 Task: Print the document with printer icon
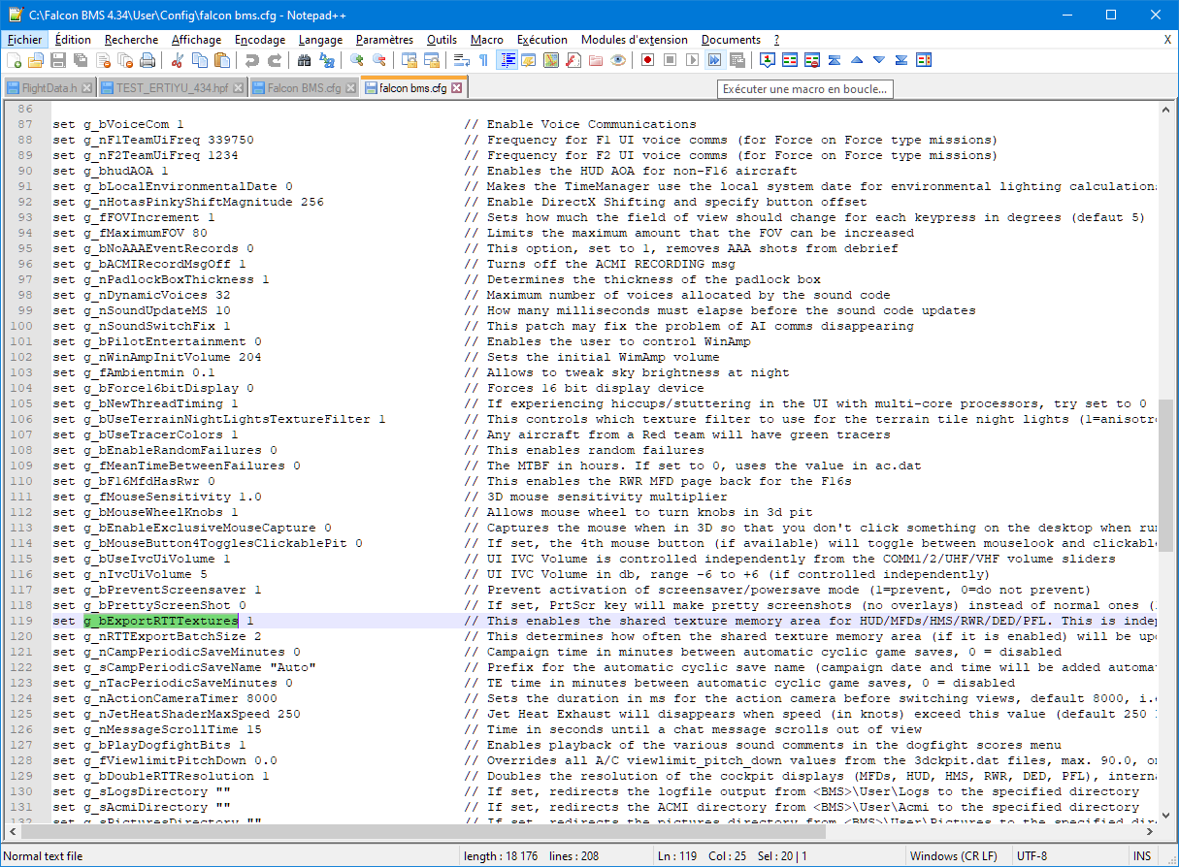point(147,60)
